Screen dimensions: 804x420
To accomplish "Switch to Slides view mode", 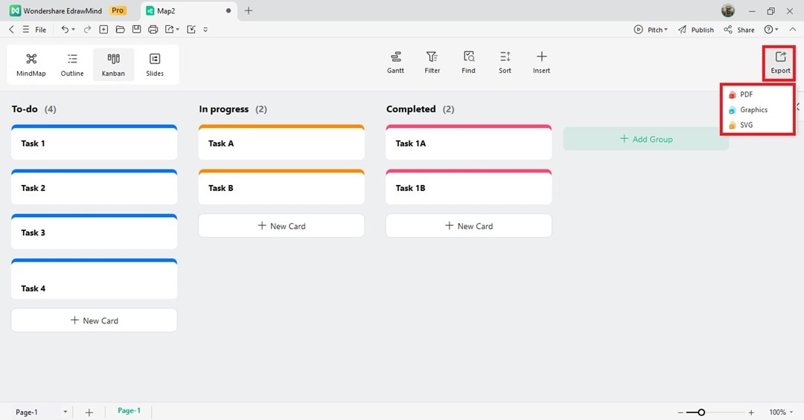I will [x=155, y=64].
